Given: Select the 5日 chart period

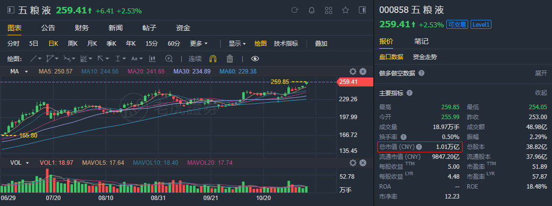Looking at the screenshot, I should (34, 44).
